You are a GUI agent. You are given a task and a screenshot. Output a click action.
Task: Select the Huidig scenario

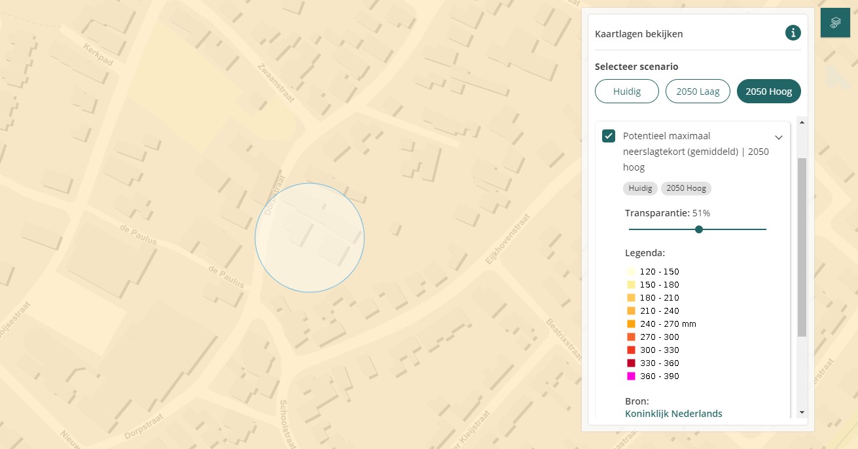627,91
